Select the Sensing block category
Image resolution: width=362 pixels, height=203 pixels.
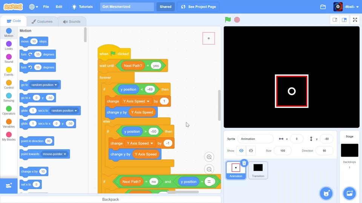coord(9,97)
